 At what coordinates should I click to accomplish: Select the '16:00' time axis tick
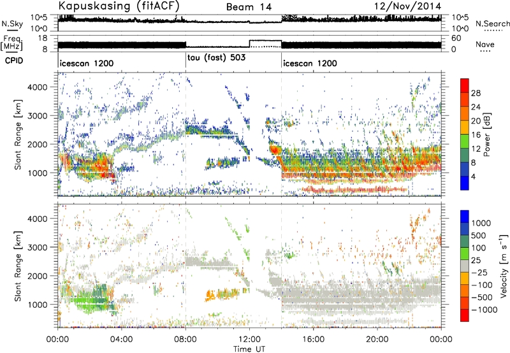pos(313,340)
